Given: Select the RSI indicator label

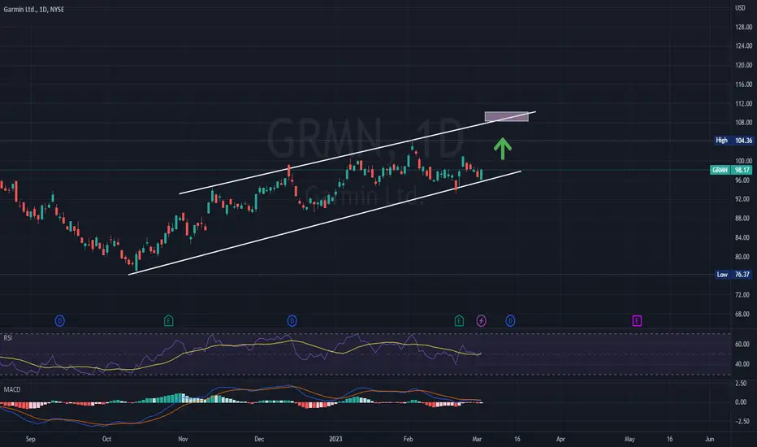Looking at the screenshot, I should click(x=8, y=338).
